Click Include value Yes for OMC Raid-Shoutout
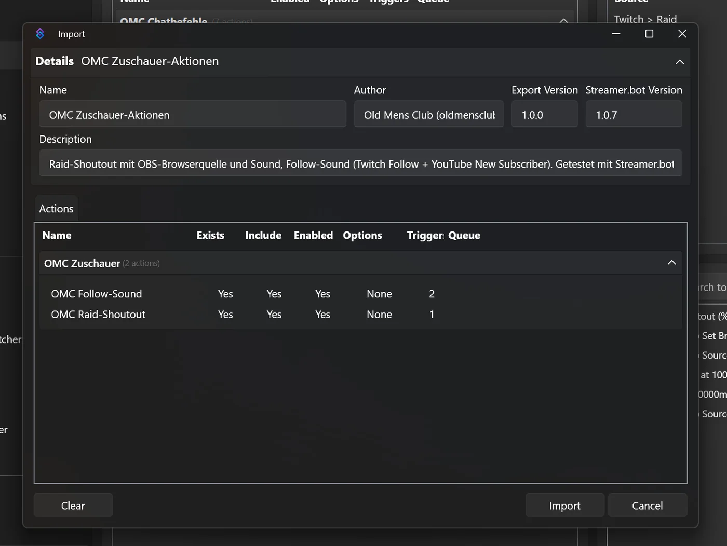 [x=274, y=315]
